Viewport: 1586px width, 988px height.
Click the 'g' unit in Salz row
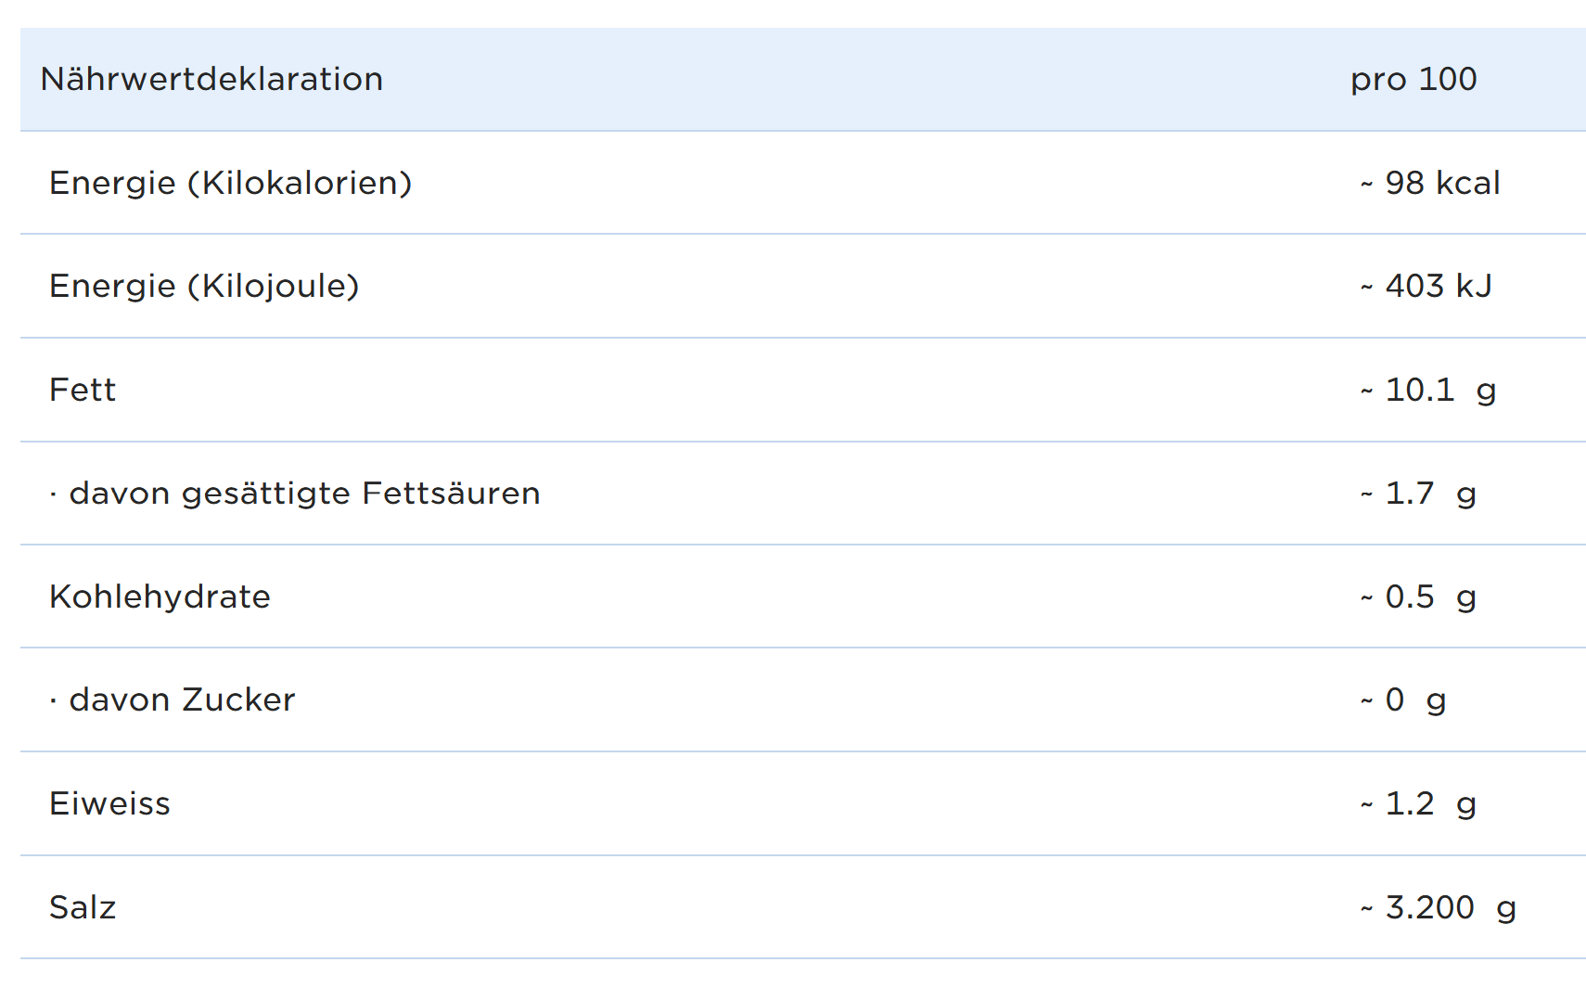(1506, 910)
